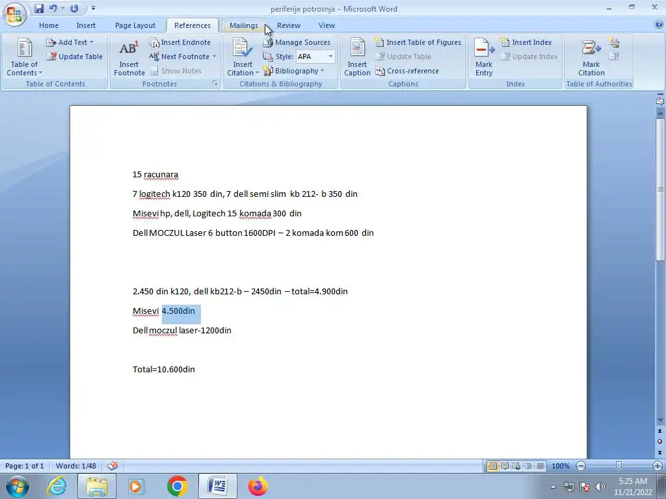The image size is (666, 499).
Task: Expand the Next Footnote dropdown arrow
Action: [214, 57]
